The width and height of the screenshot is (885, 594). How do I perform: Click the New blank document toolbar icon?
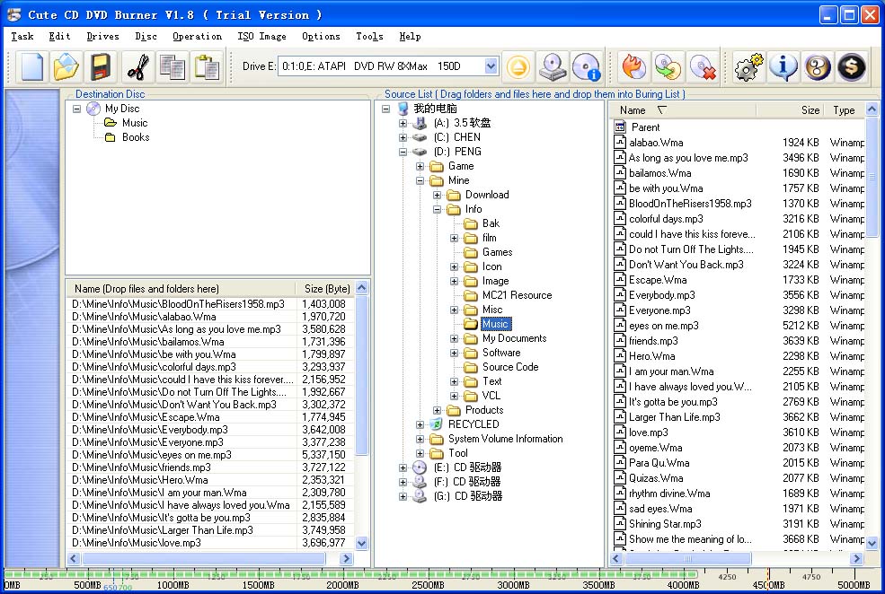click(x=31, y=66)
